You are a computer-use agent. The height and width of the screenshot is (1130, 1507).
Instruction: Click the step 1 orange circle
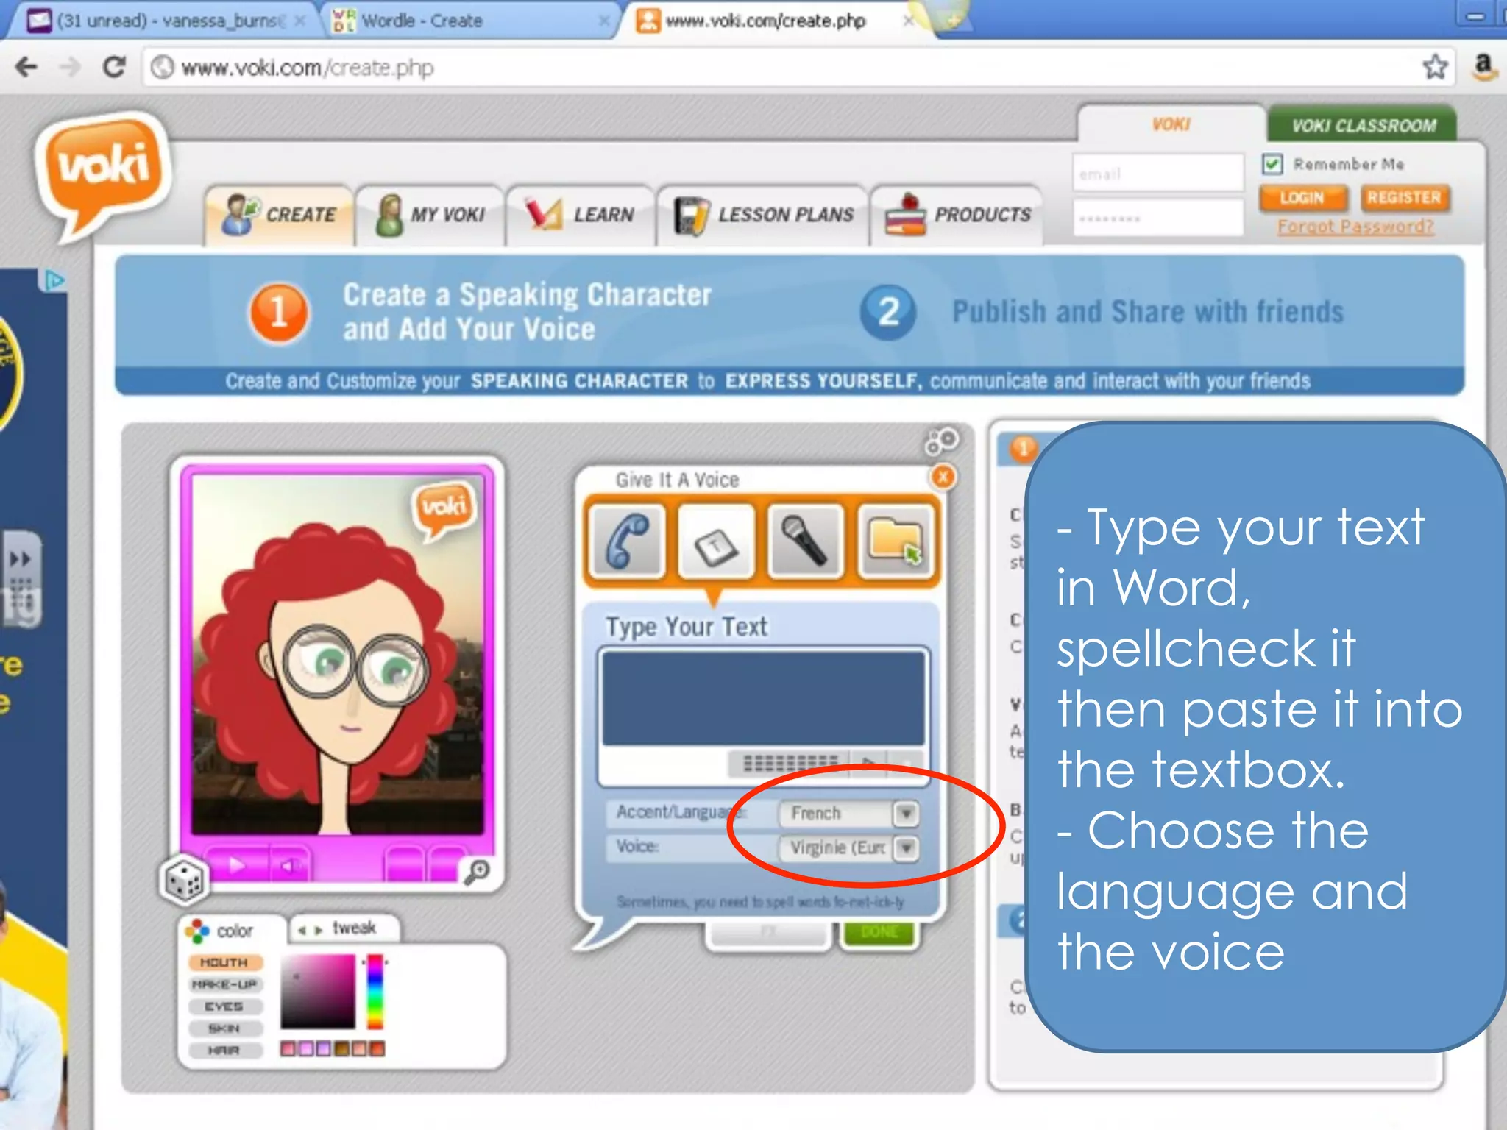pos(279,313)
